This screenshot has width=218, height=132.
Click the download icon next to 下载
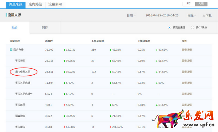(204, 15)
